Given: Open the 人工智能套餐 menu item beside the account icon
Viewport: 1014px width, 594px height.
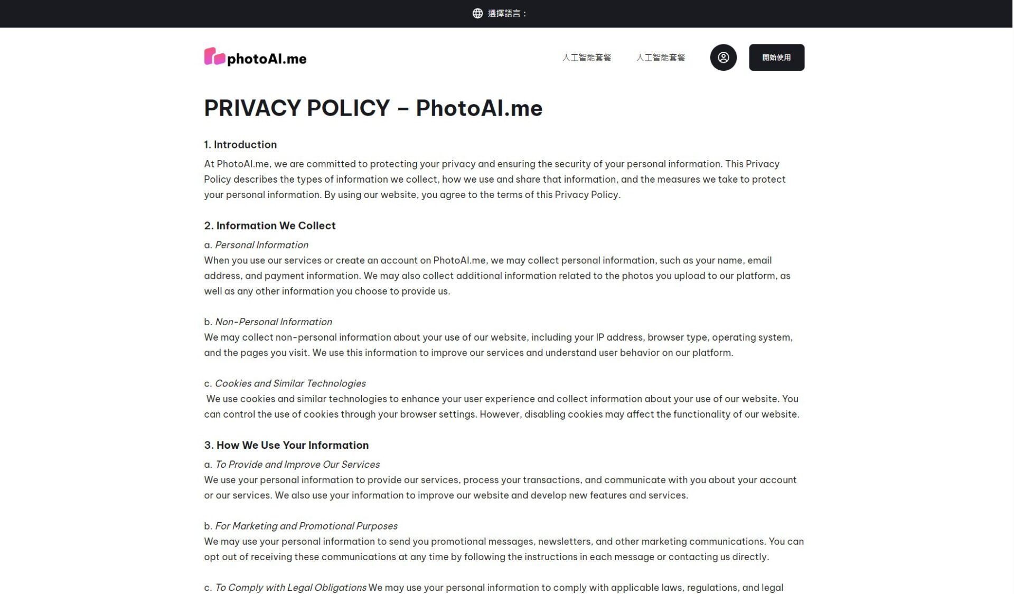Looking at the screenshot, I should tap(660, 58).
